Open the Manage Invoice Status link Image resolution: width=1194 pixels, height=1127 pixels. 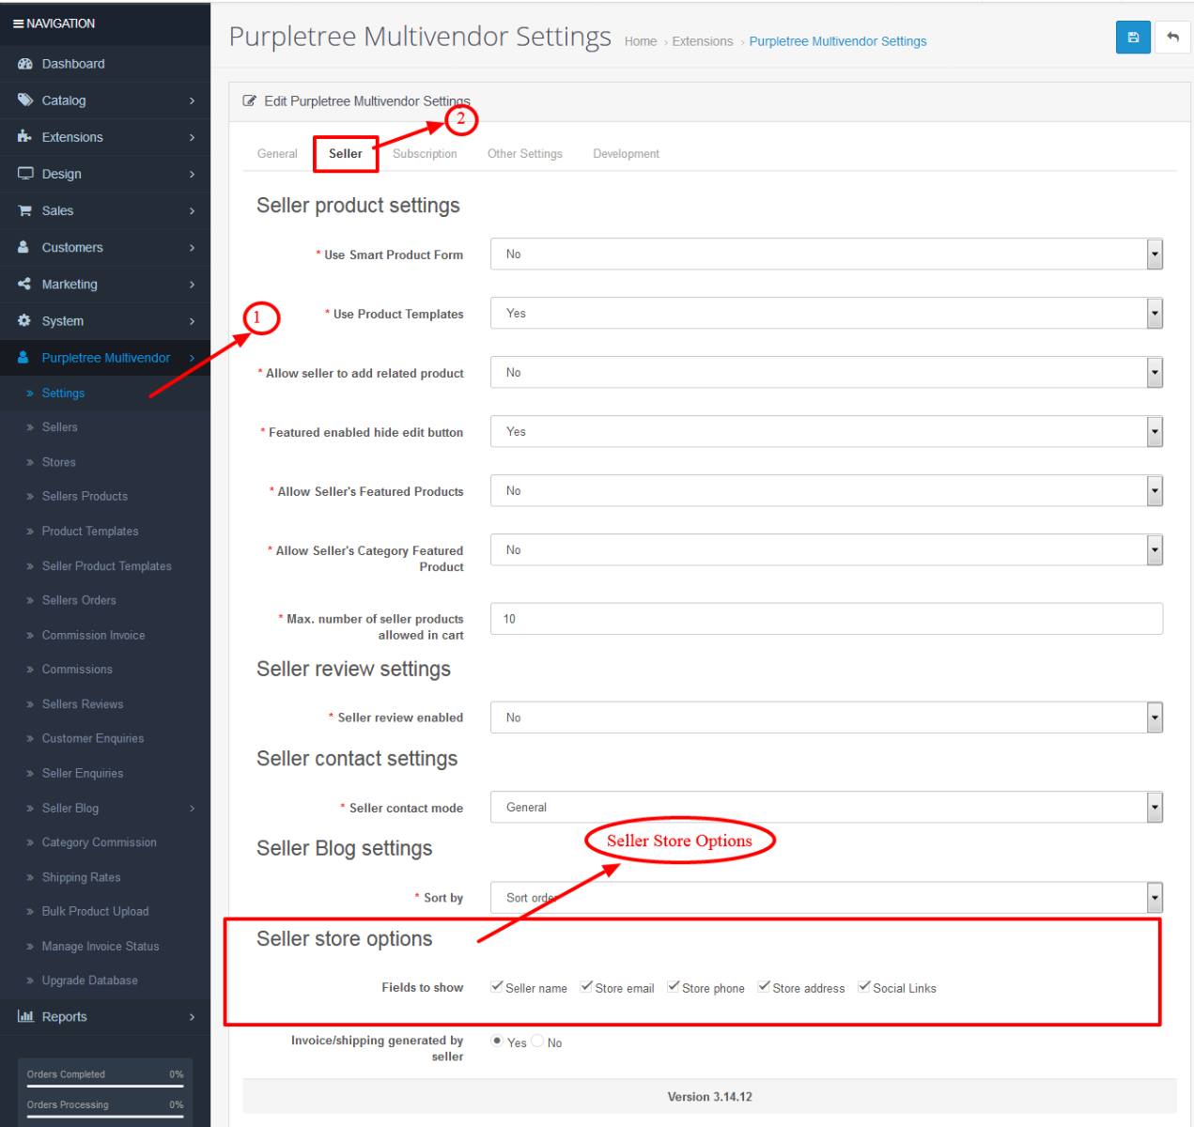(x=101, y=946)
